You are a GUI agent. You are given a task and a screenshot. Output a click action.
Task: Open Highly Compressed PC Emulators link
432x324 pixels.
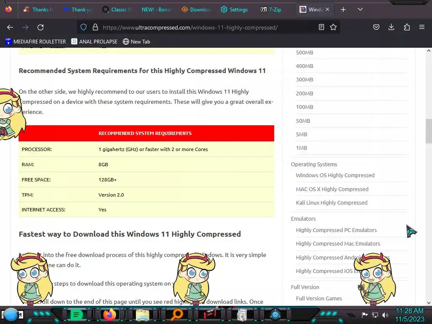(336, 230)
